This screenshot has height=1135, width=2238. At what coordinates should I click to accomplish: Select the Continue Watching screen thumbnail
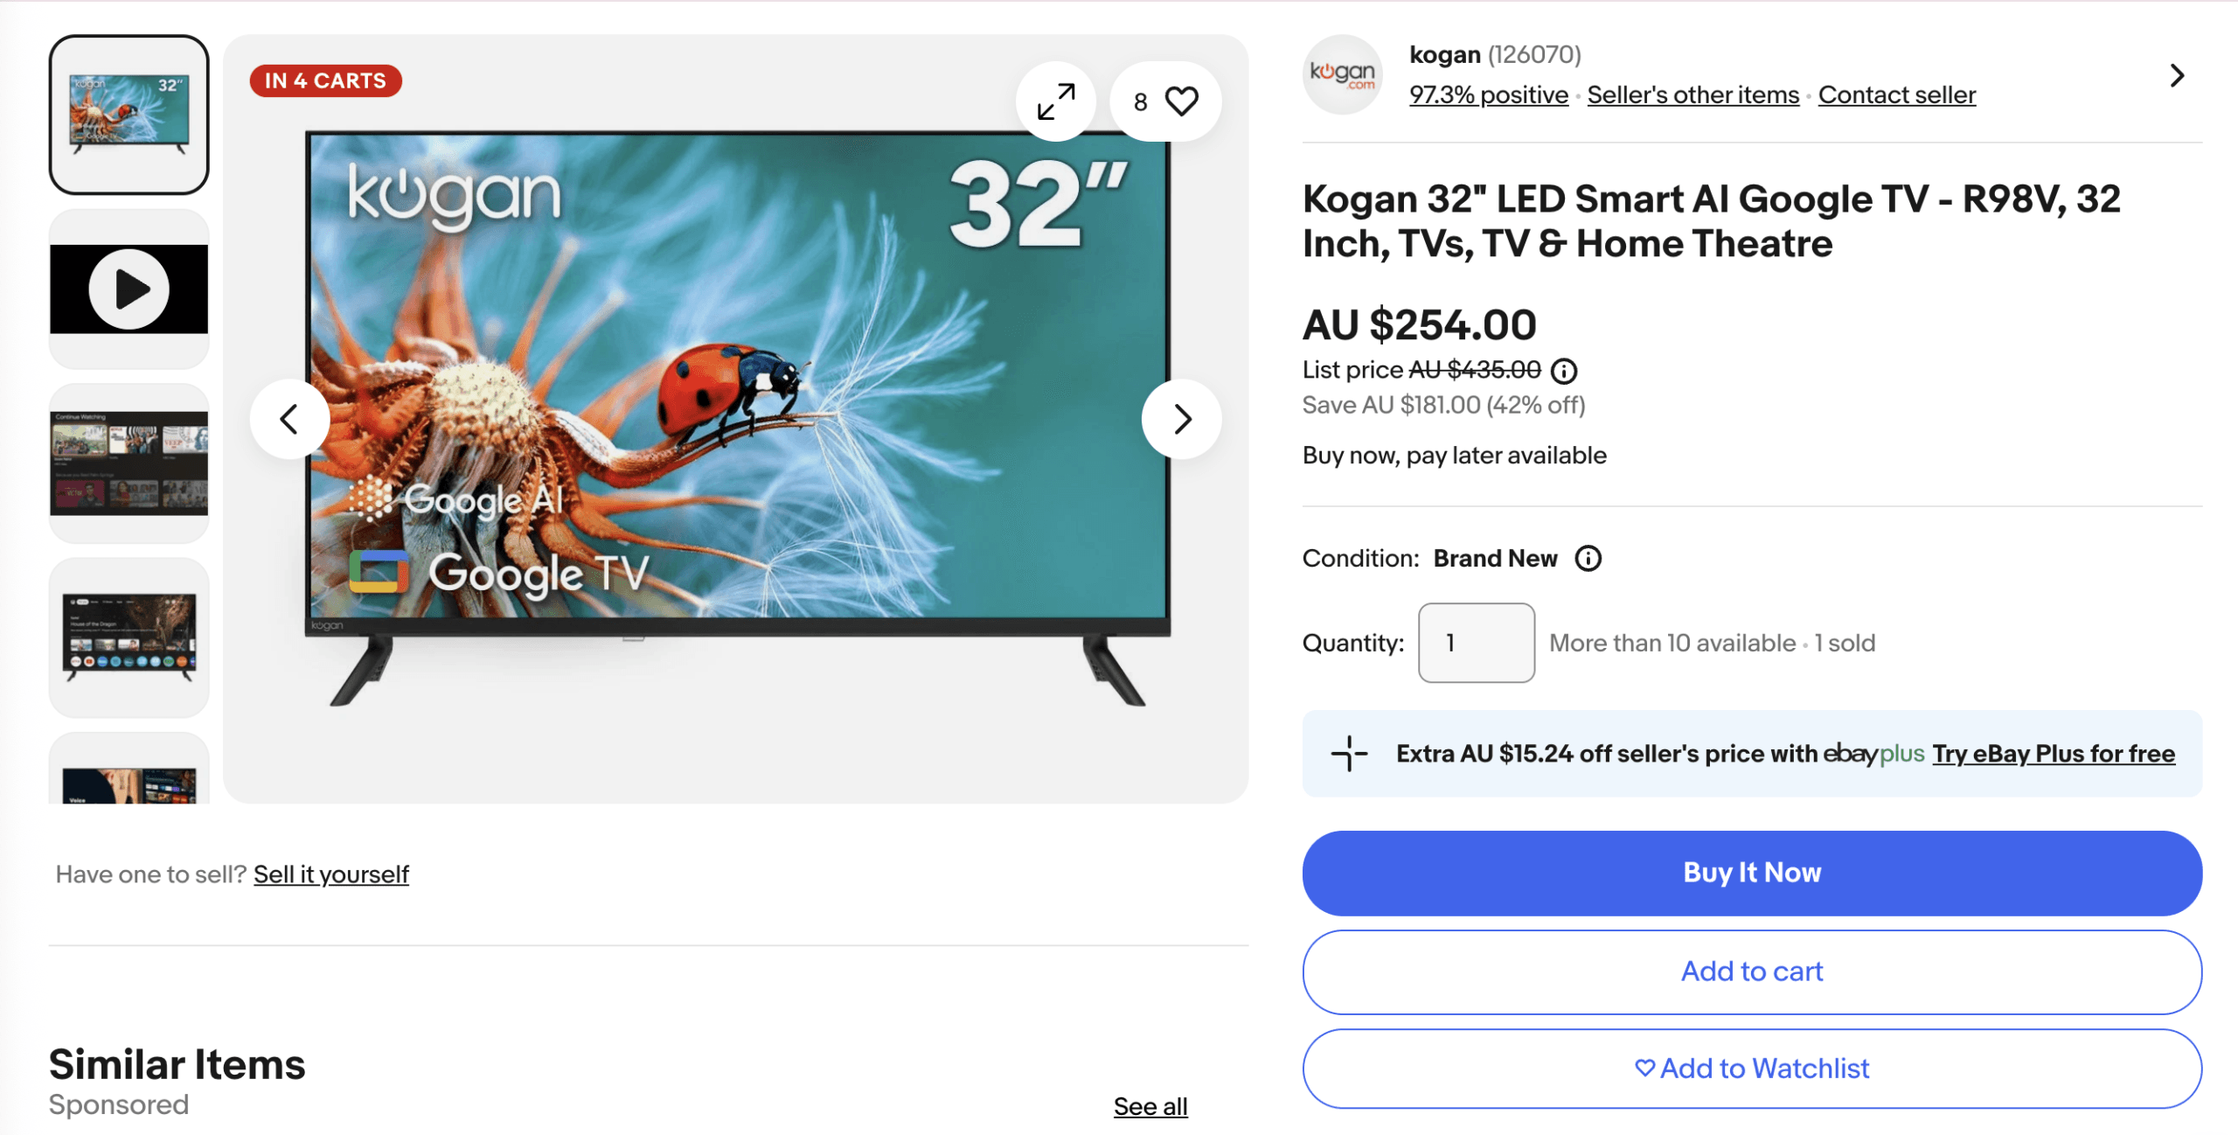pos(129,463)
